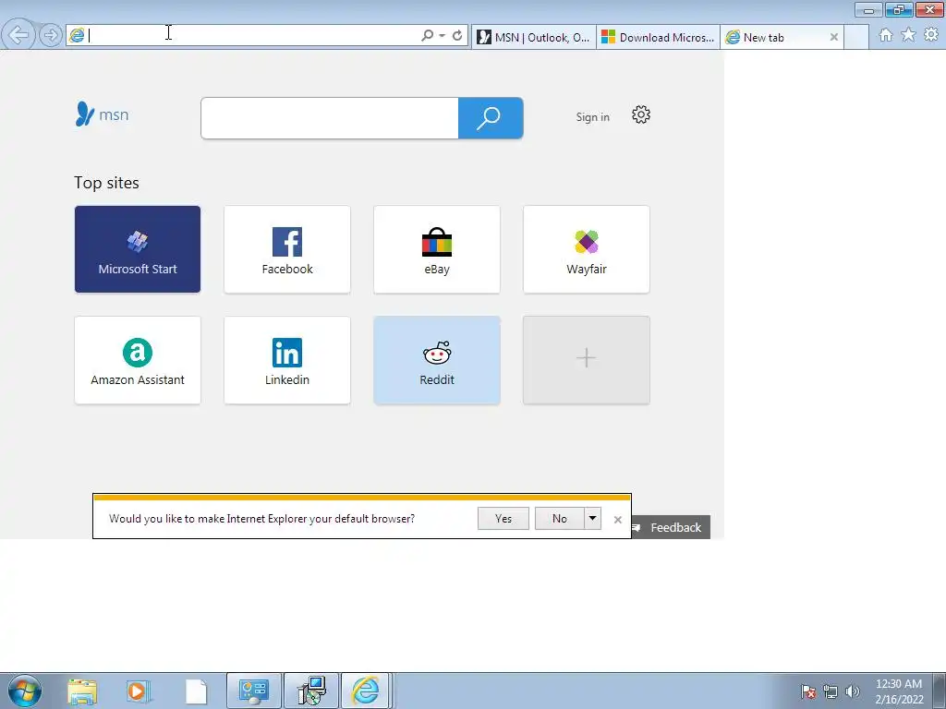This screenshot has width=946, height=709.
Task: Click the Internet Explorer taskbar icon
Action: coord(366,691)
